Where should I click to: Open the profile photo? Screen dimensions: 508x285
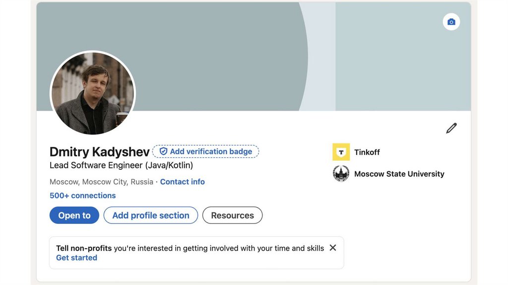coord(93,93)
